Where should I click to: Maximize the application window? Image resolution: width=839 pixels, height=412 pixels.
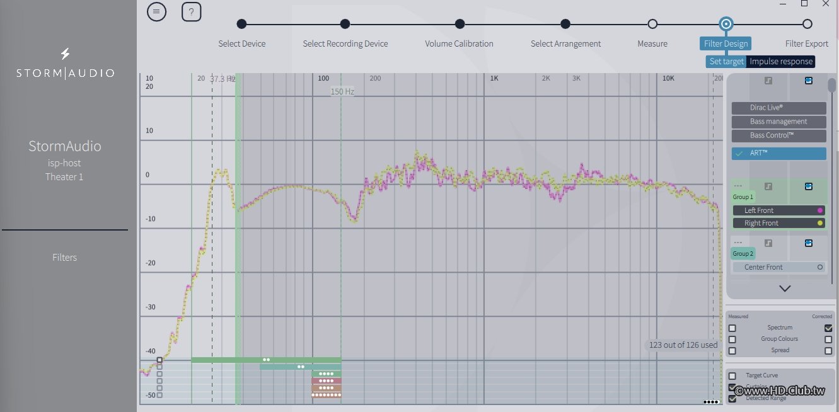(x=804, y=3)
